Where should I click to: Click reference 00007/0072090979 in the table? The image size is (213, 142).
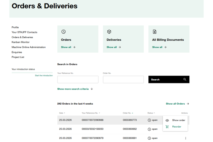pyautogui.click(x=92, y=138)
